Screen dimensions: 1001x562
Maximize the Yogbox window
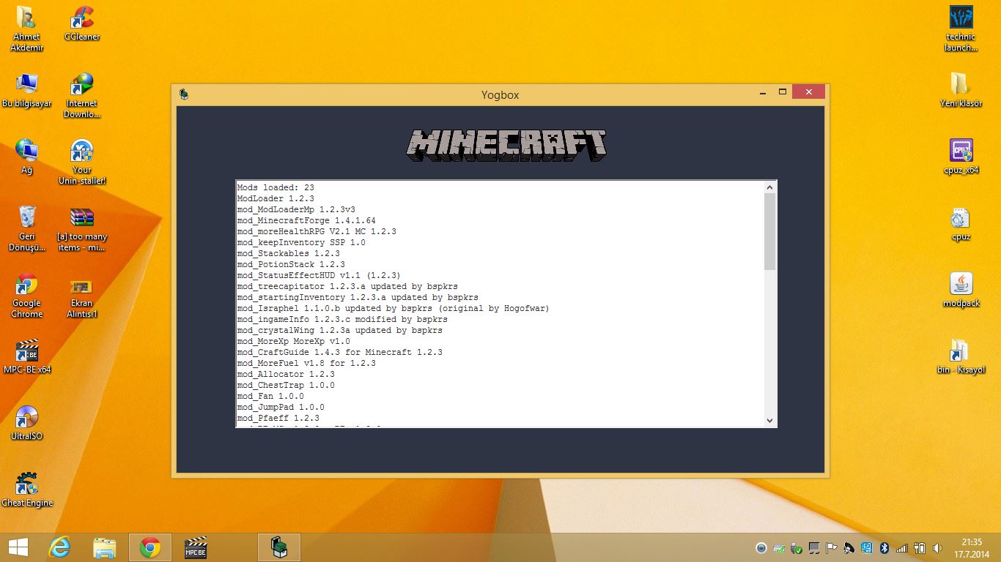click(782, 92)
